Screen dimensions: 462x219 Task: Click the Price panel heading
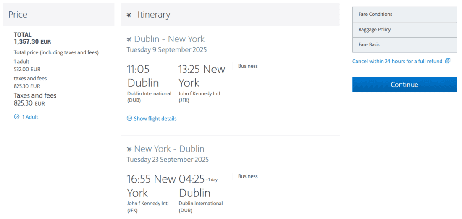[x=18, y=15]
